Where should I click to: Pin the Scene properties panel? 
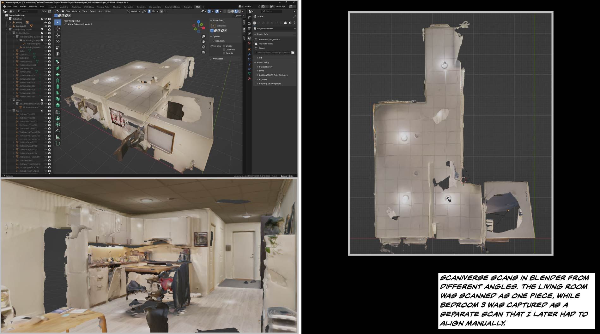click(294, 16)
